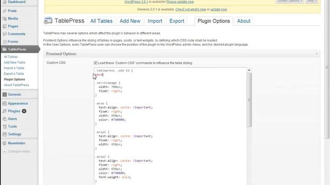Click the Forms icon in sidebar
The width and height of the screenshot is (330, 185).
point(5,42)
